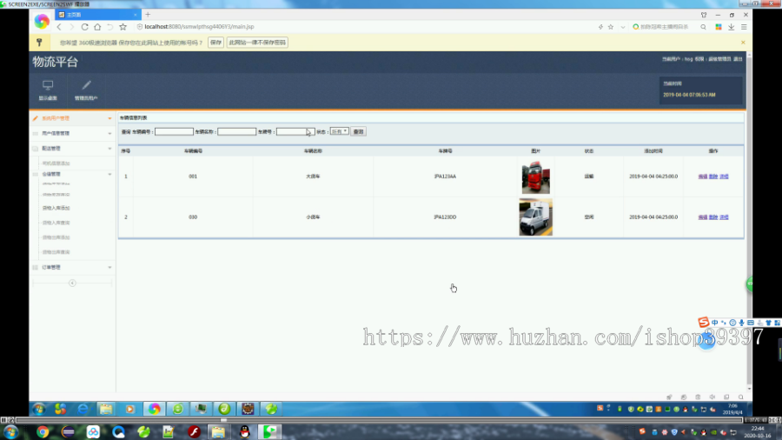
Task: Open the browser hamburger menu icon
Action: pos(744,27)
